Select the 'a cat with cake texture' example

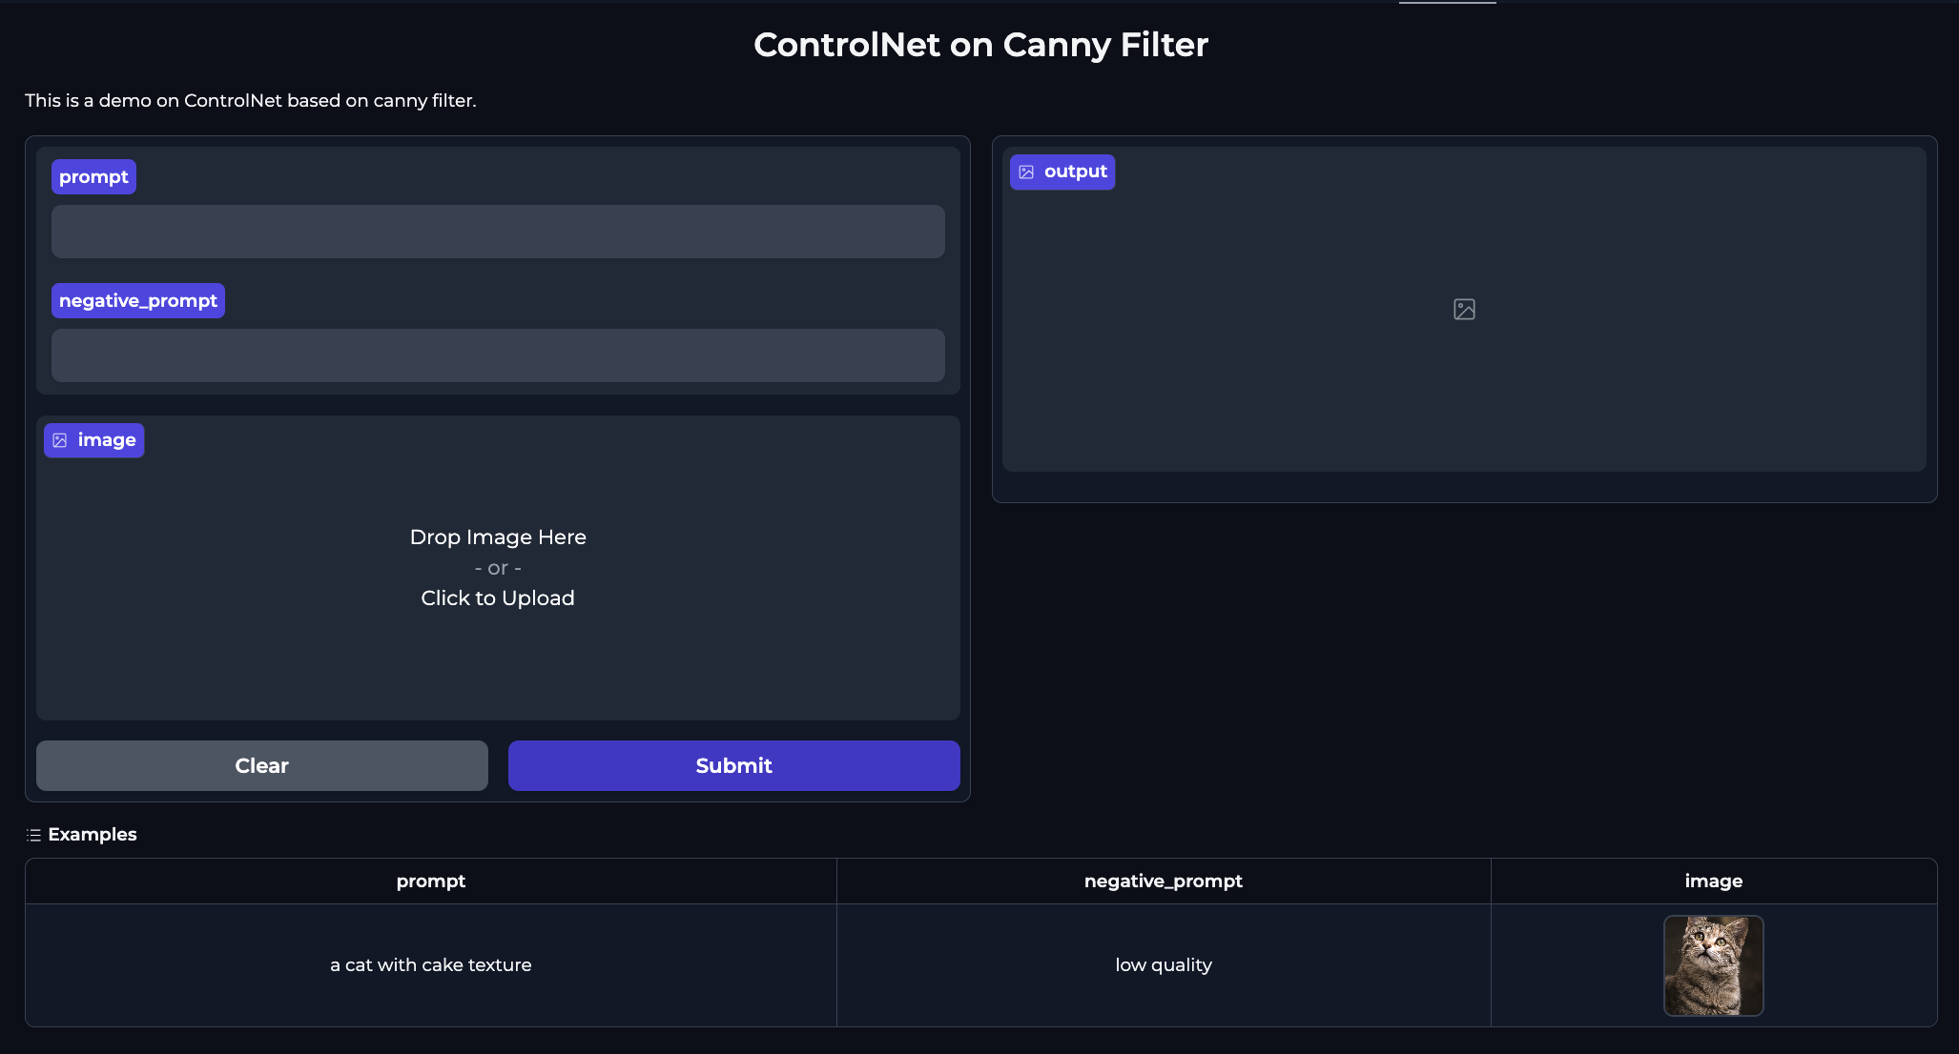431,964
